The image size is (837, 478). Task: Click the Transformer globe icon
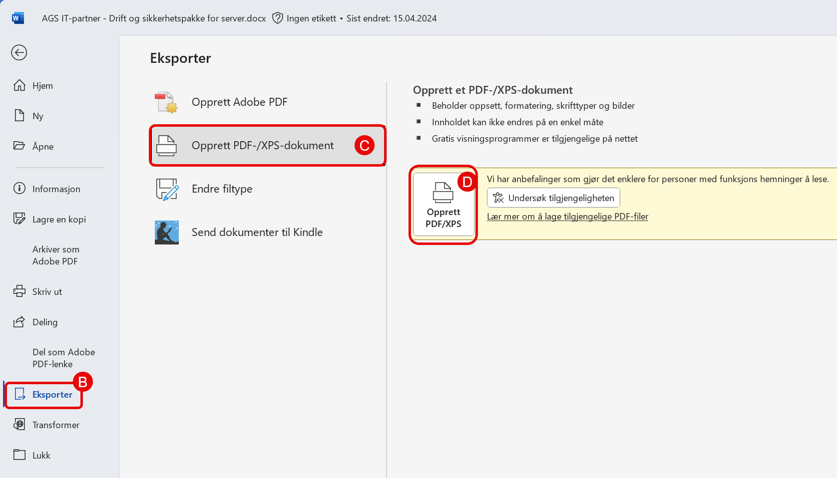19,425
